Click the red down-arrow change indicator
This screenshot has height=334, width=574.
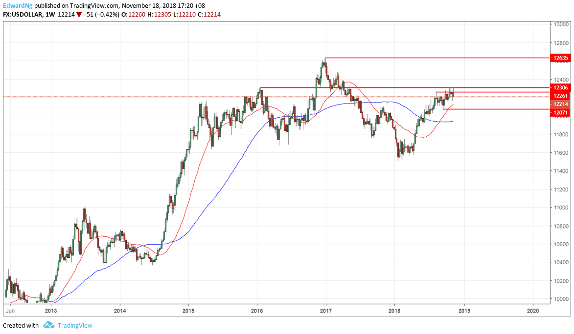(x=79, y=15)
